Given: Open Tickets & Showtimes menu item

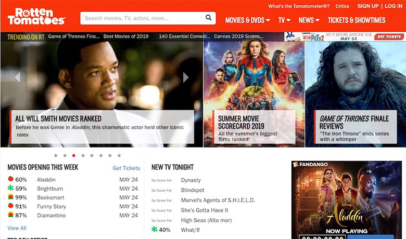Looking at the screenshot, I should [x=357, y=20].
